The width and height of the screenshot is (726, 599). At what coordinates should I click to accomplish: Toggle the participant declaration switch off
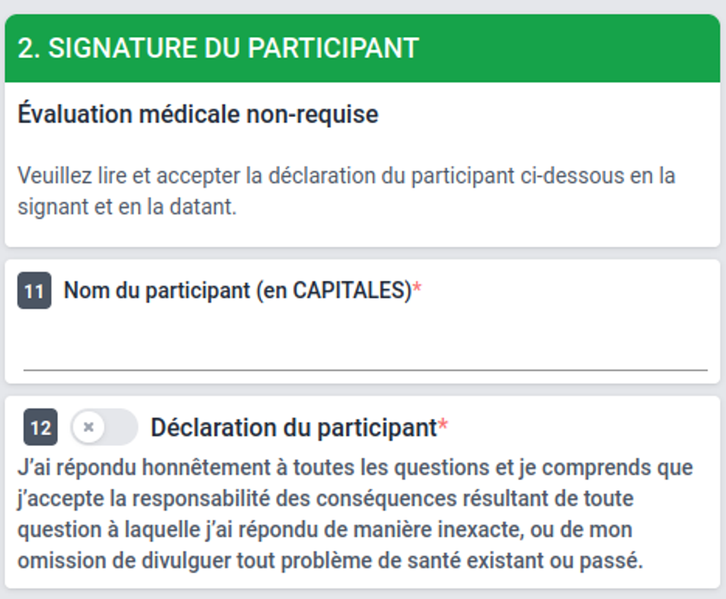[103, 427]
